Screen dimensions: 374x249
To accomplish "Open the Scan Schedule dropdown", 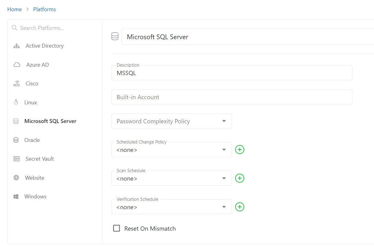I will (x=172, y=178).
